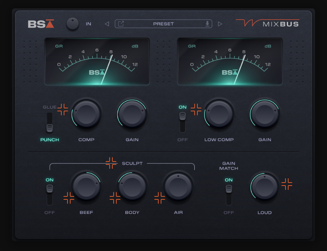
Task: Click OFF label under SCULPT switch
Action: coord(50,212)
